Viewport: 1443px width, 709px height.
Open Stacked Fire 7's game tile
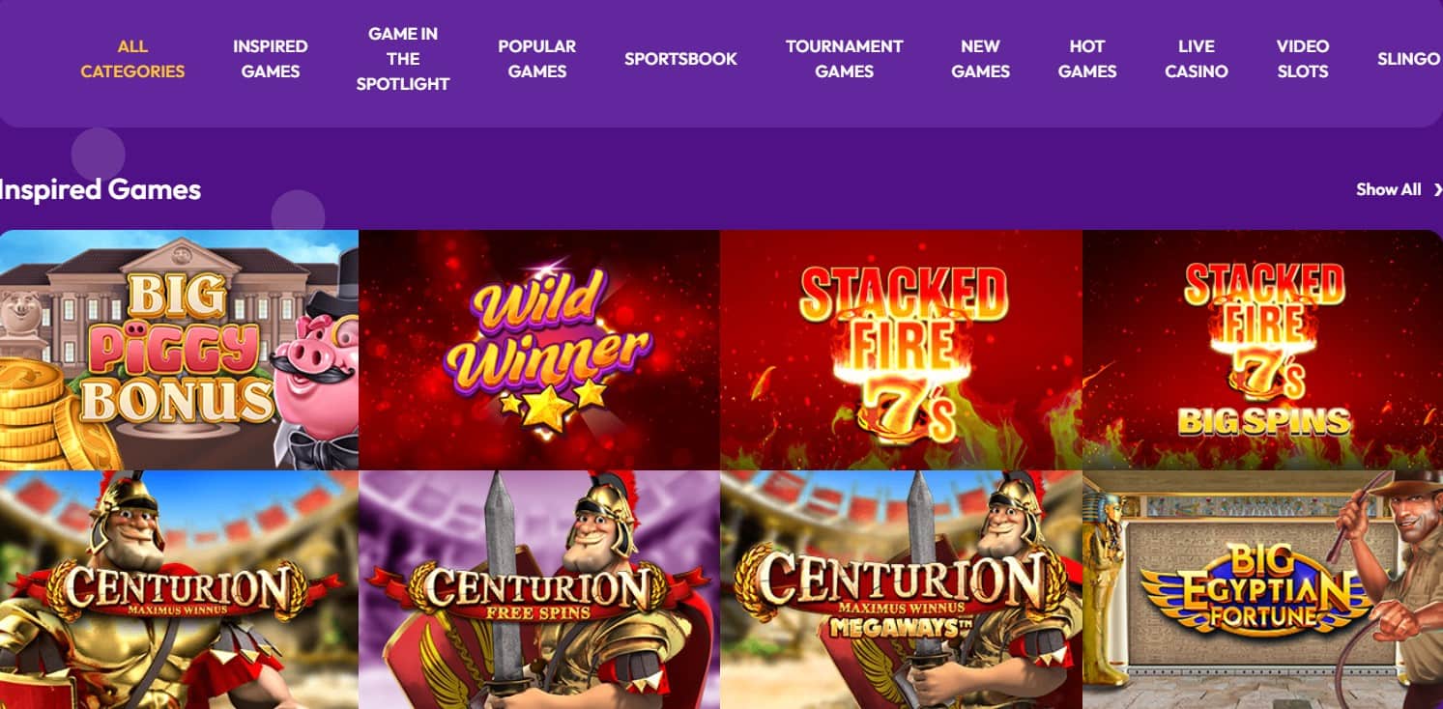(901, 350)
